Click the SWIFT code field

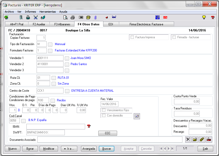[x=45, y=132]
